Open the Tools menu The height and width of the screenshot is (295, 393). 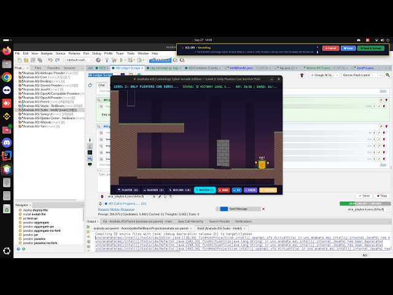click(131, 53)
